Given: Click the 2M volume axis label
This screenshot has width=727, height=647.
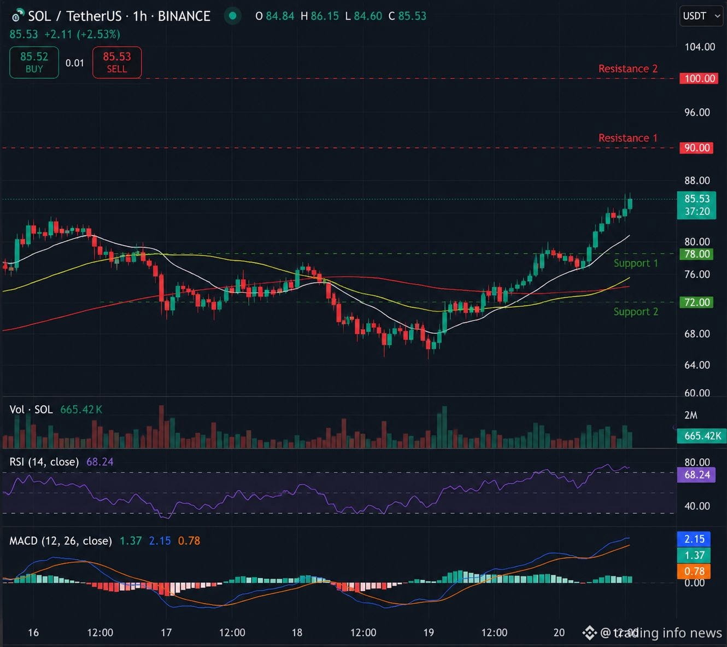Looking at the screenshot, I should tap(691, 415).
